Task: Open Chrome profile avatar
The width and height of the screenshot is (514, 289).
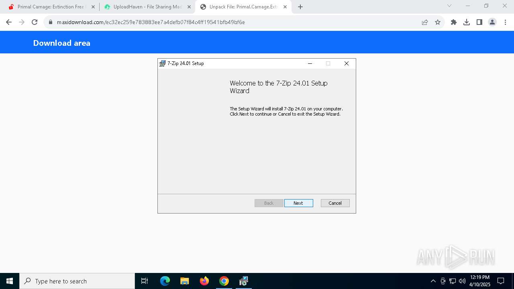Action: (x=492, y=22)
